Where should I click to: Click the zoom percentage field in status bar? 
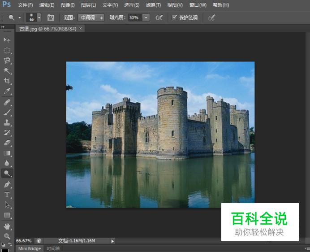(24, 241)
